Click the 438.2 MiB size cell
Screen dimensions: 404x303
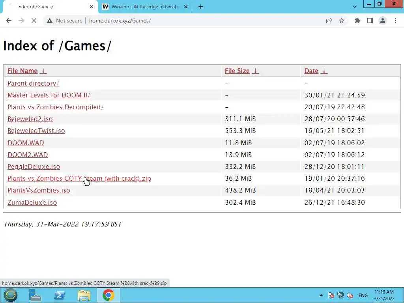(240, 190)
